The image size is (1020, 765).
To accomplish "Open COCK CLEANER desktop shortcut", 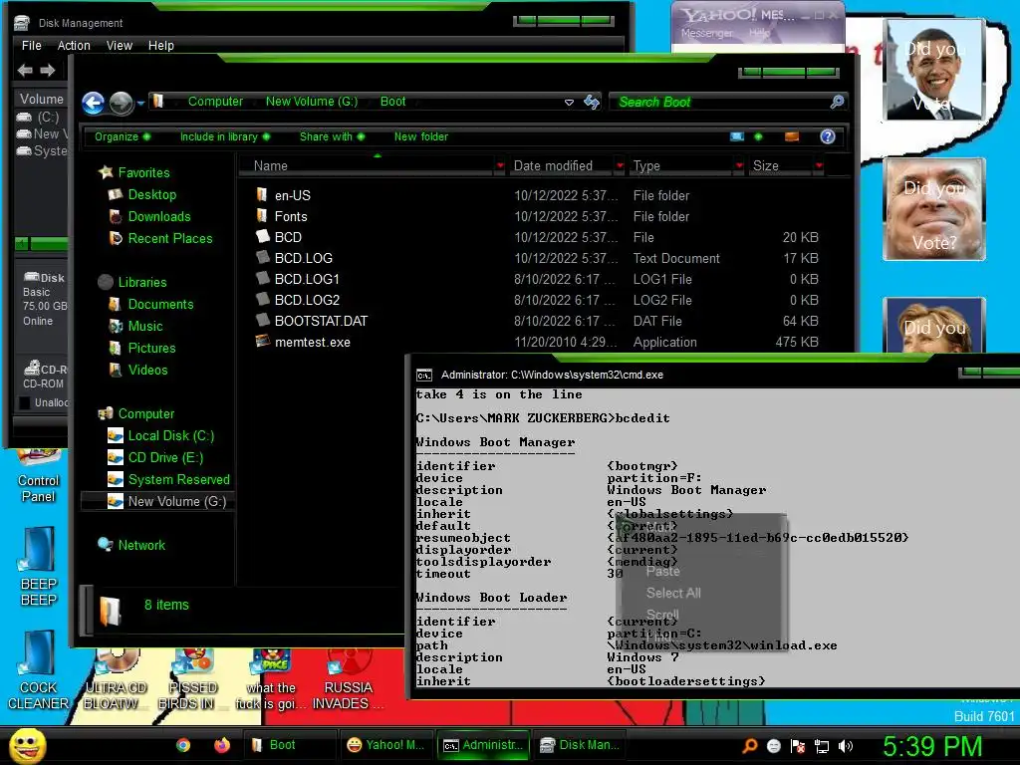I will (39, 670).
